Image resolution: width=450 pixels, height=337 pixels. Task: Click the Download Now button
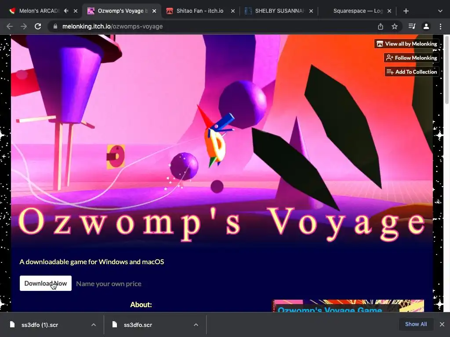pyautogui.click(x=46, y=283)
